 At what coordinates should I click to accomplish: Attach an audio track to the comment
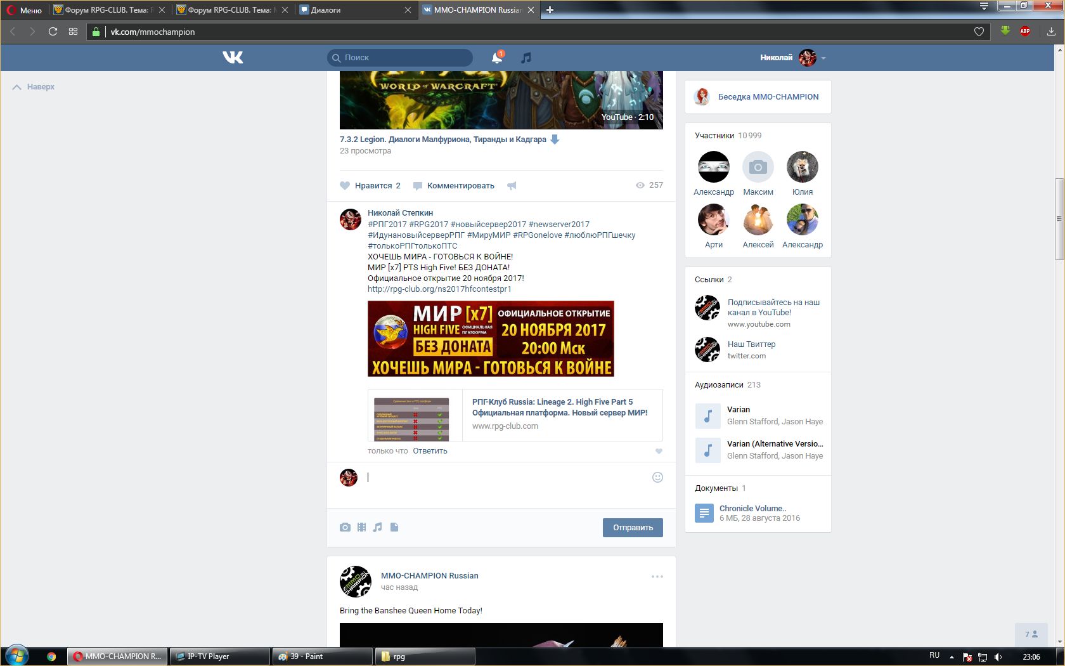pos(378,527)
